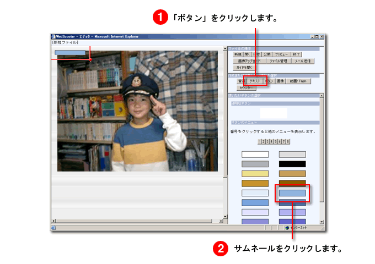Click the メール送信 button
Viewport: 375px width, 264px height.
303,61
